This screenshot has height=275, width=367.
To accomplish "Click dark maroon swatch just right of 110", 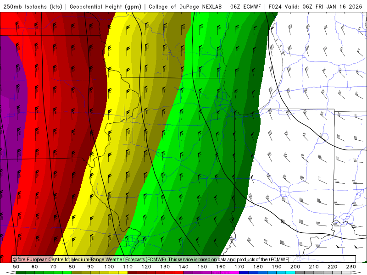I will coord(132,273).
